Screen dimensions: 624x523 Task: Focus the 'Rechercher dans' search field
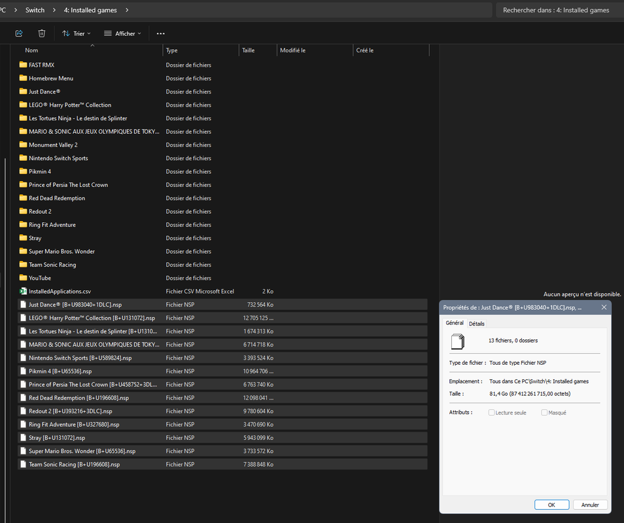pyautogui.click(x=560, y=10)
